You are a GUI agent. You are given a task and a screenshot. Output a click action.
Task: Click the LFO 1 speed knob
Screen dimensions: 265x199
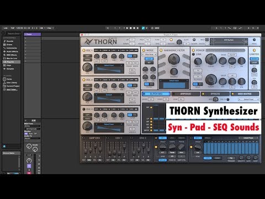[x=163, y=147]
